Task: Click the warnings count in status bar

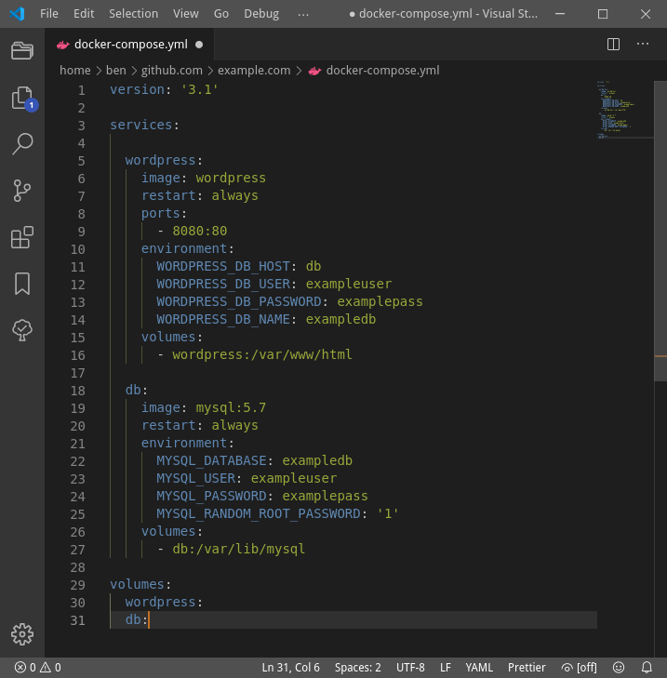Action: [50, 668]
